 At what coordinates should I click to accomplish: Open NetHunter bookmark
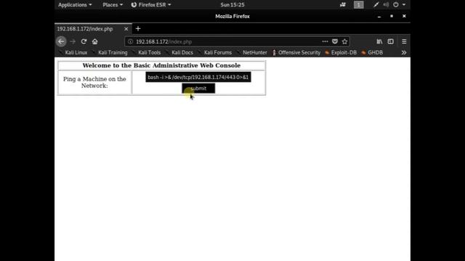[252, 53]
